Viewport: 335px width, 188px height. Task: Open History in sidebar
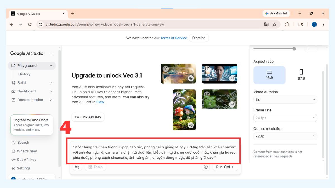tap(24, 74)
